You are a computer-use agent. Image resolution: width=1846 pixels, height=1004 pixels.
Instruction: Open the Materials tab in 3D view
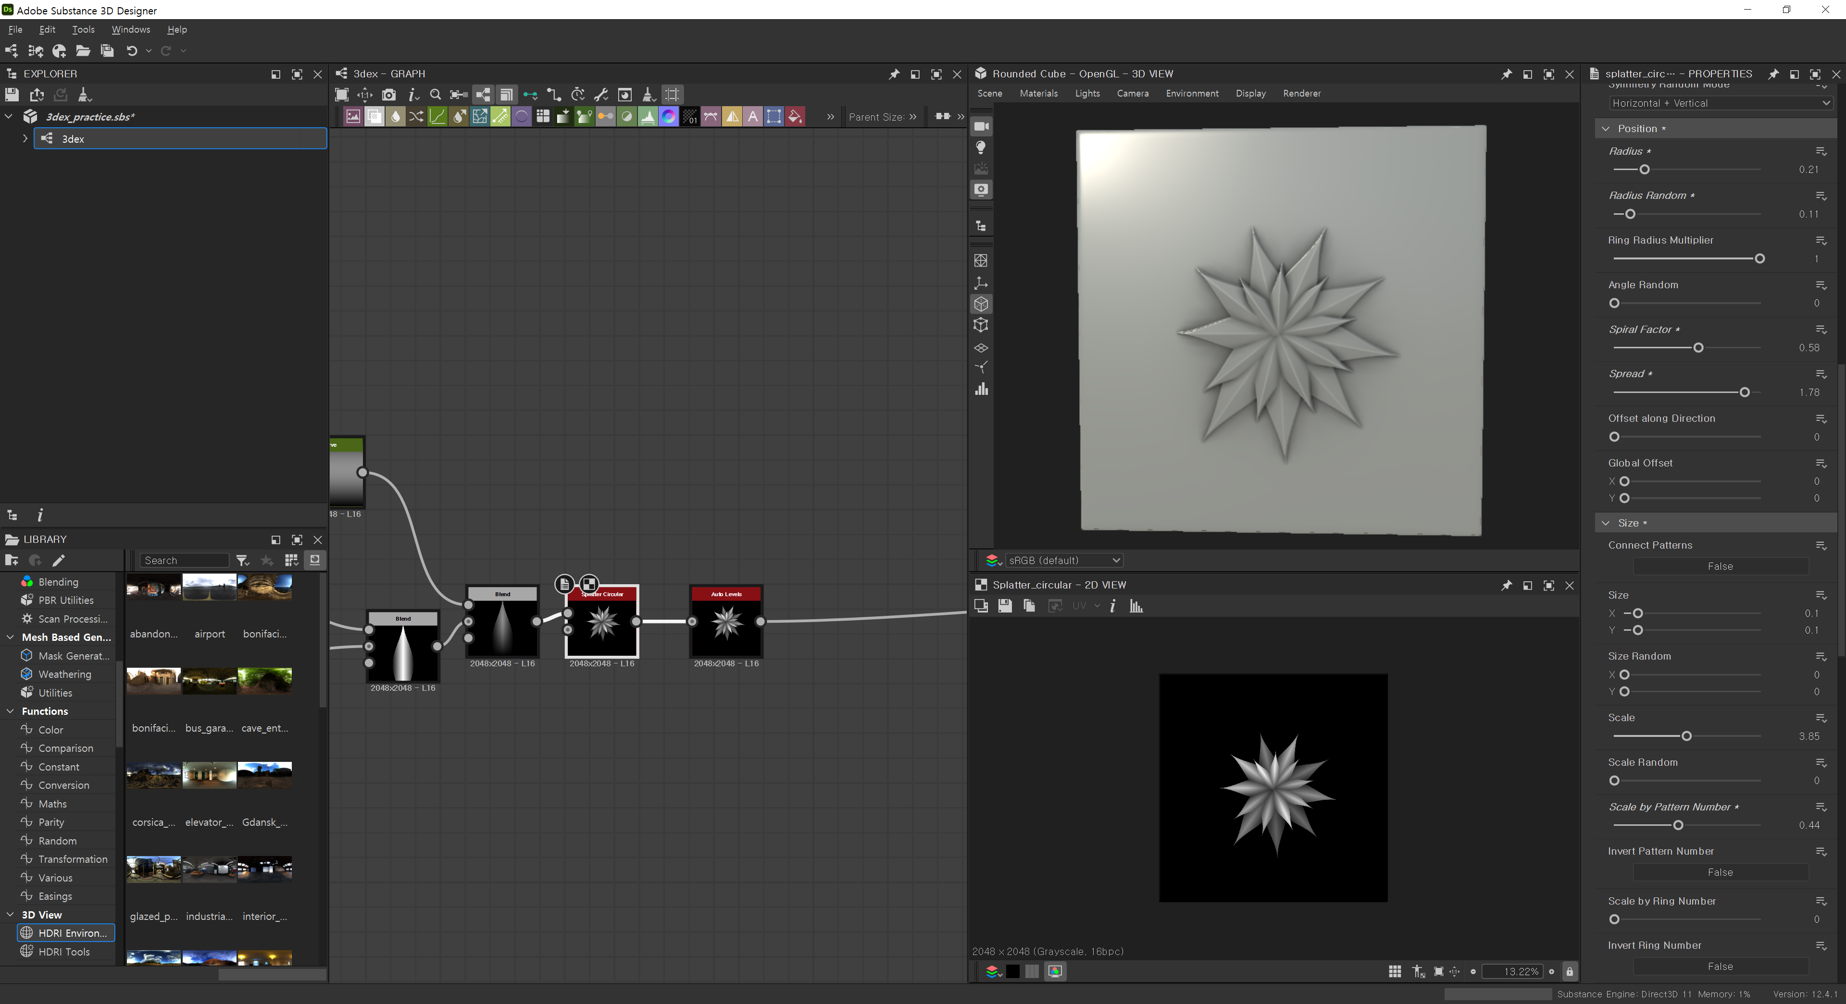(1038, 93)
